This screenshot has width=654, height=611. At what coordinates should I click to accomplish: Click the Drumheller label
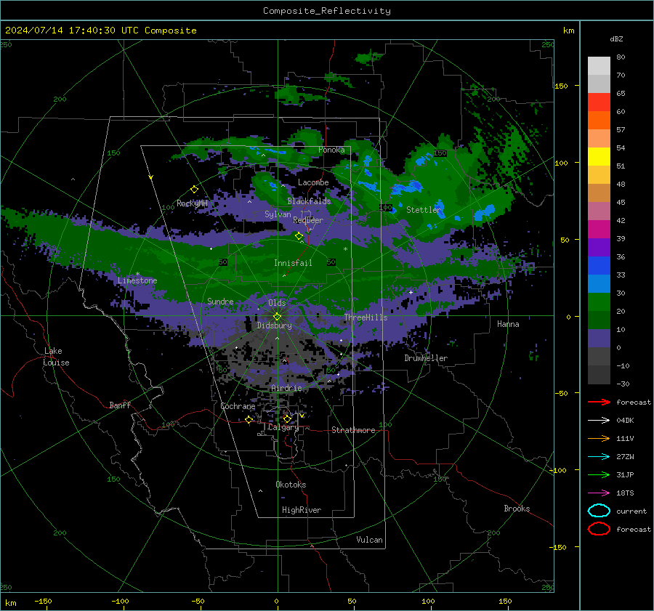click(x=426, y=358)
